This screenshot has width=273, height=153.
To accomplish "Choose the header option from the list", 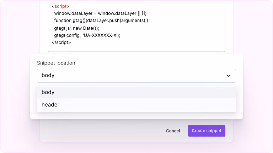I will [136, 104].
